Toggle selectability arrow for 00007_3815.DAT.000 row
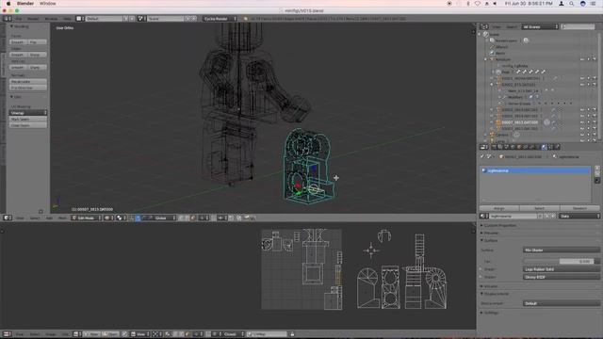 588,122
